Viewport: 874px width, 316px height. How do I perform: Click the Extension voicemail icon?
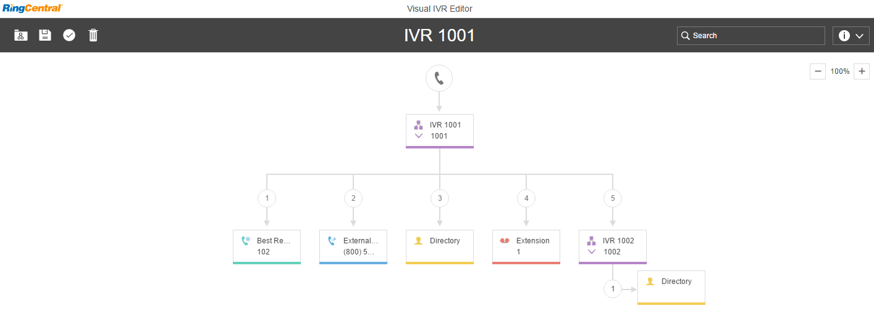click(x=504, y=241)
